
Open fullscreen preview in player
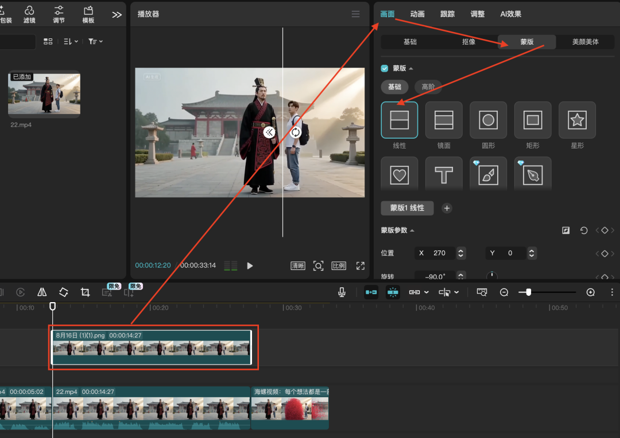pos(360,265)
